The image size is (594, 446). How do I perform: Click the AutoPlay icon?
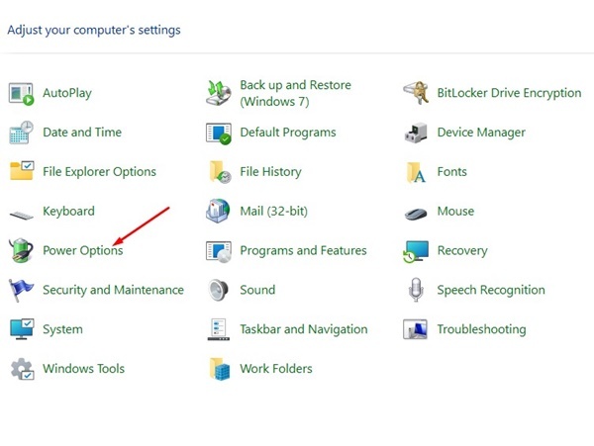(21, 93)
